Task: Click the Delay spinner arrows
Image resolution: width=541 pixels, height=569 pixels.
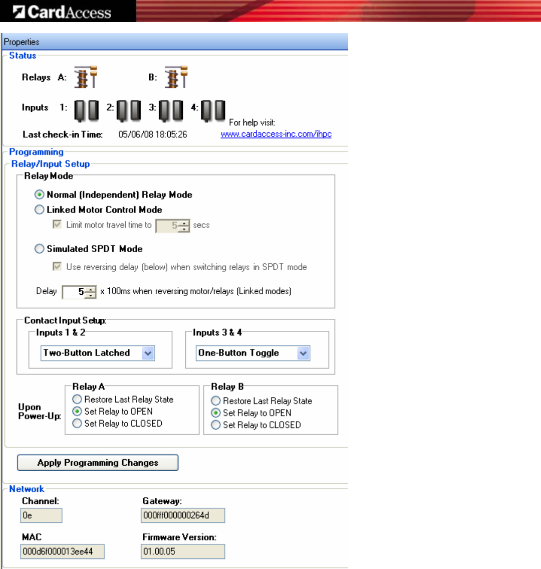Action: coord(91,292)
